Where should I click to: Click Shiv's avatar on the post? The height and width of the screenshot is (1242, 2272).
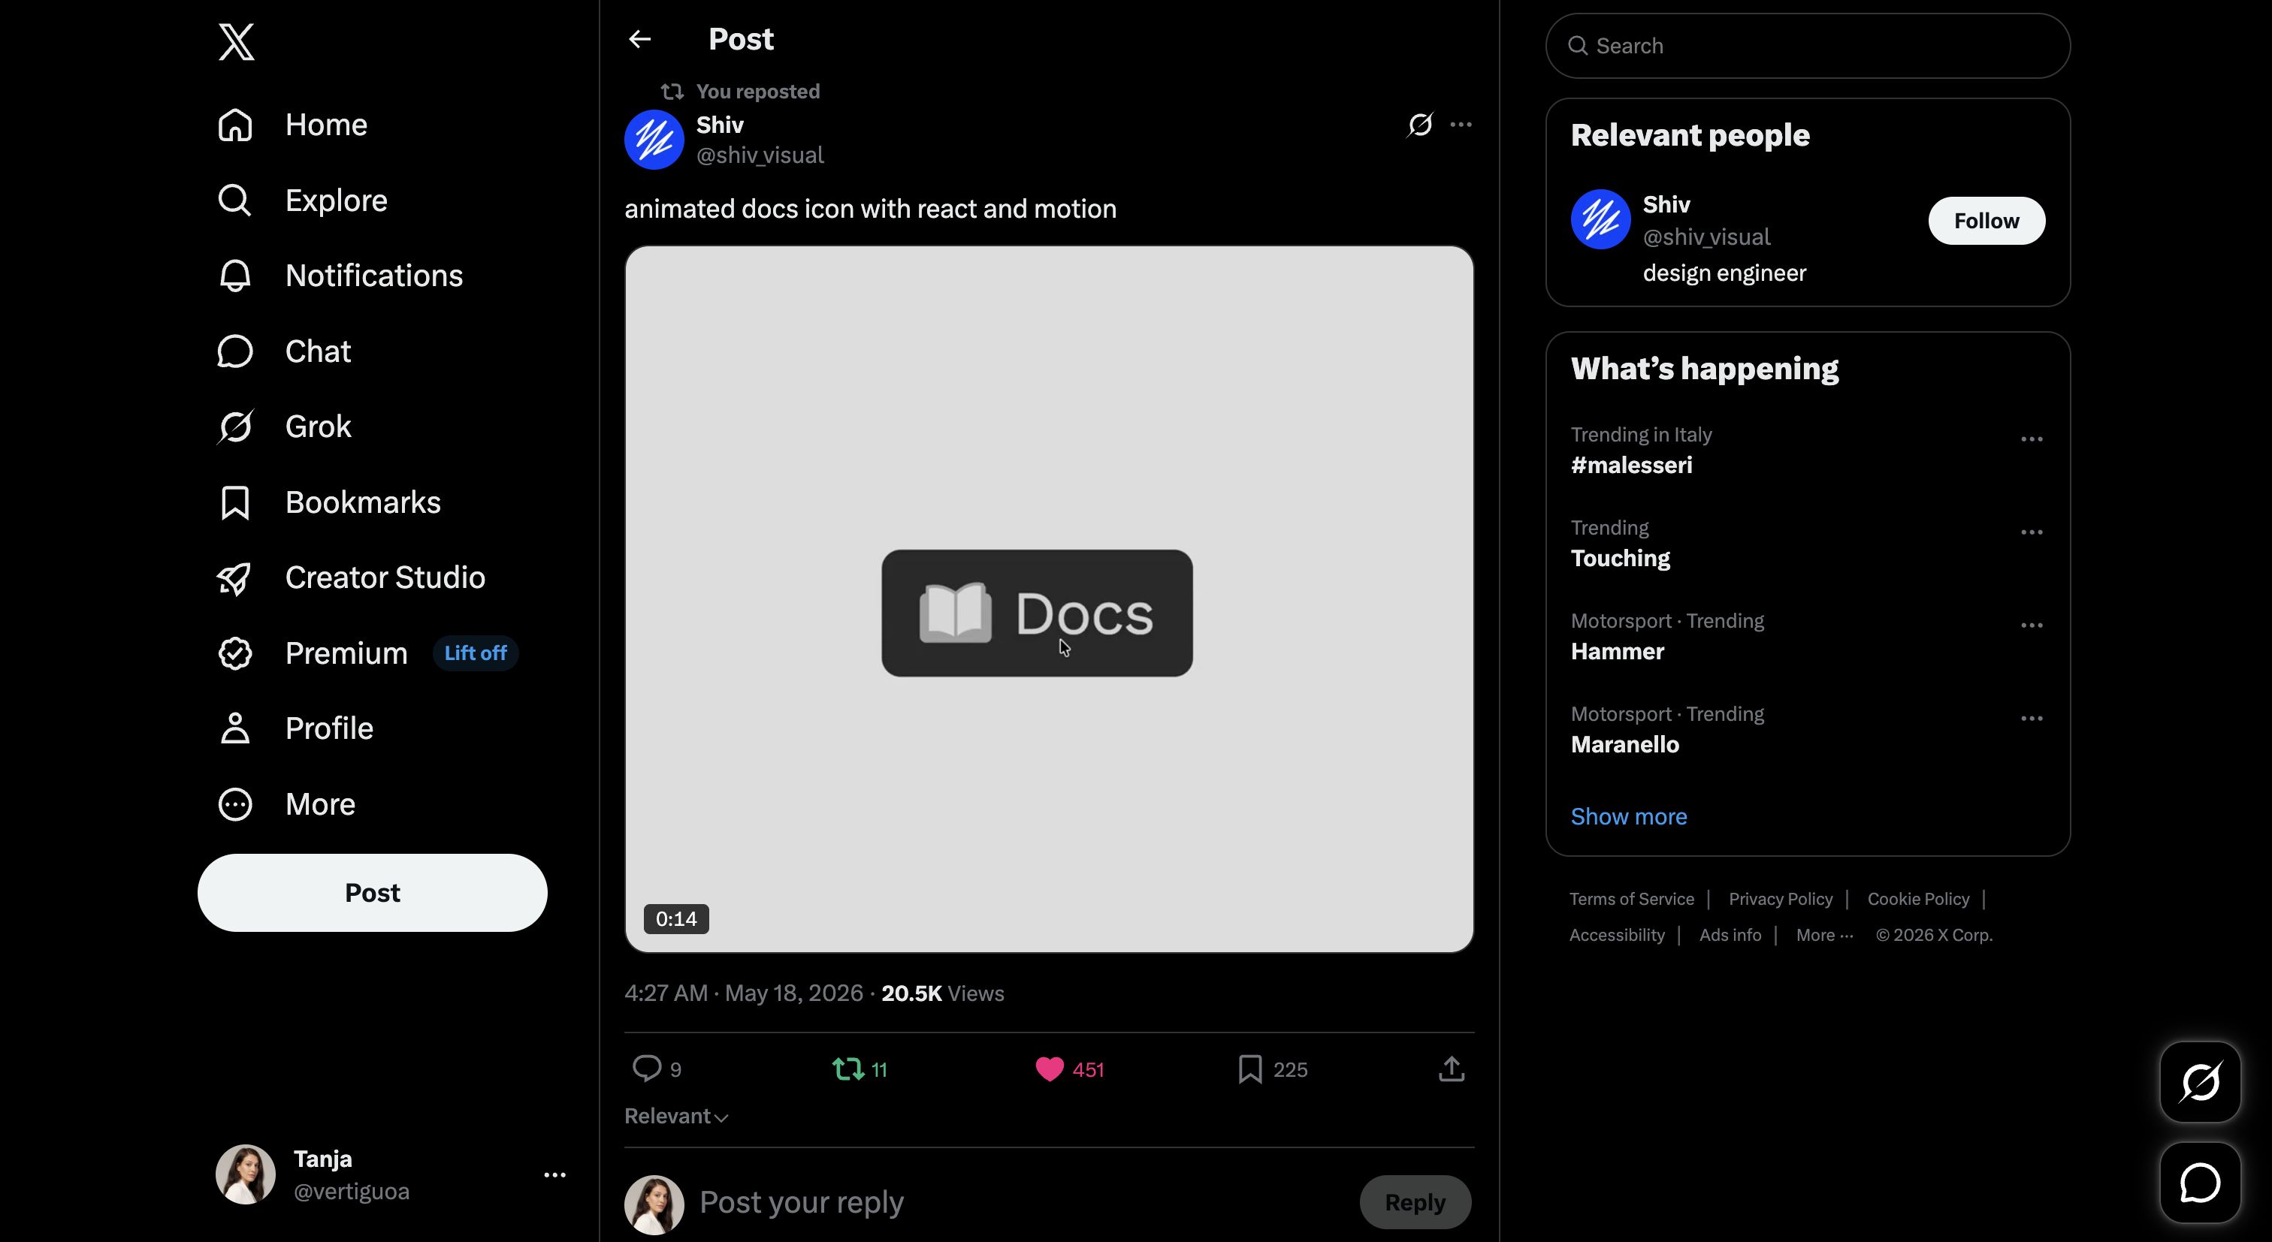654,139
